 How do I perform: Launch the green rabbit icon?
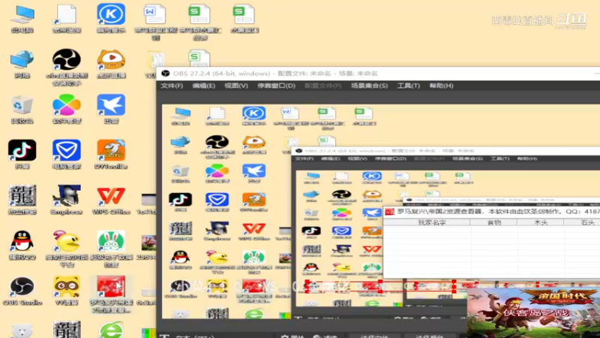(x=111, y=249)
